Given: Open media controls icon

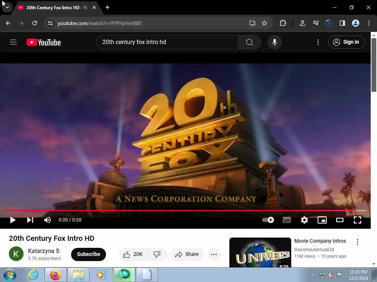Looking at the screenshot, I should tap(316, 23).
